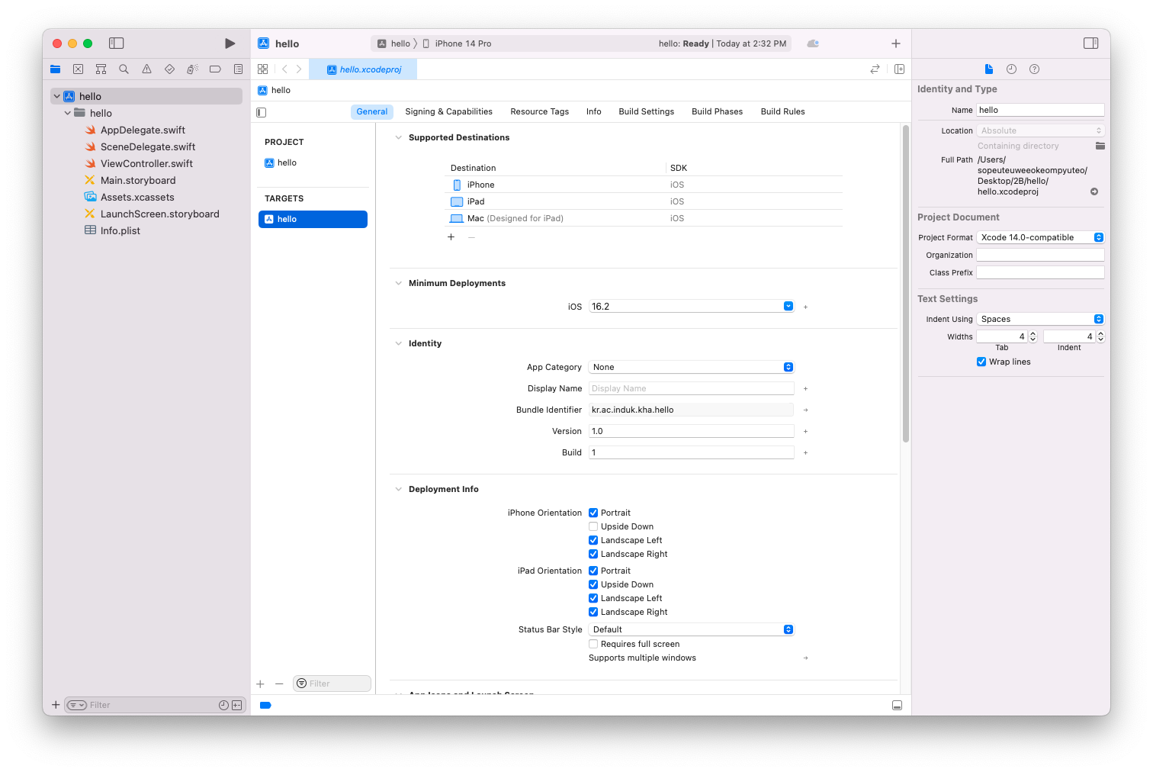Select the hello.xcodeproj editor tab
This screenshot has height=772, width=1153.
click(364, 69)
